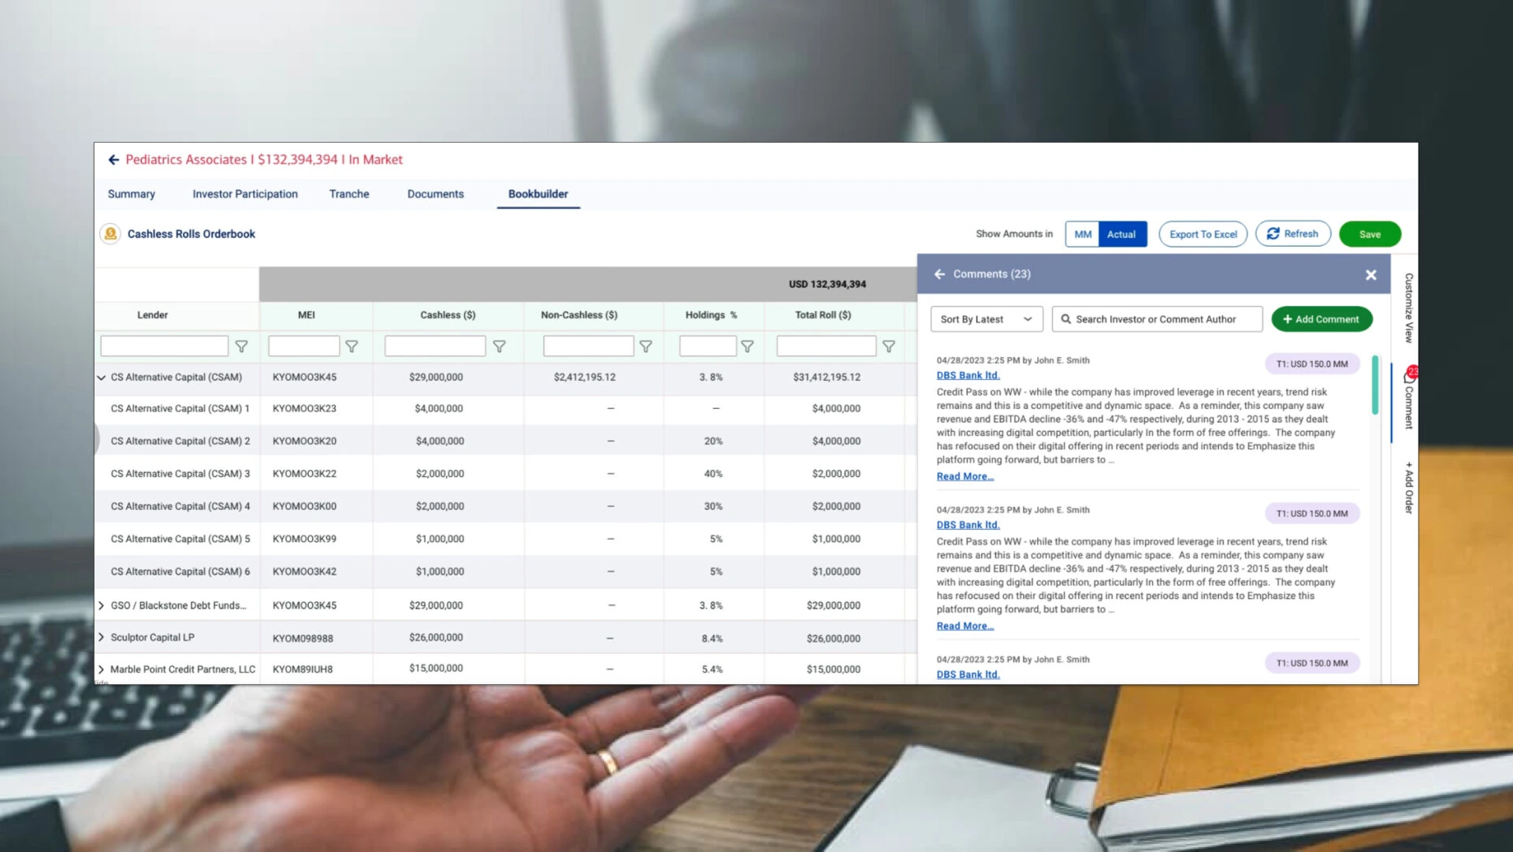Click the Lender column header
This screenshot has width=1513, height=852.
click(x=152, y=315)
